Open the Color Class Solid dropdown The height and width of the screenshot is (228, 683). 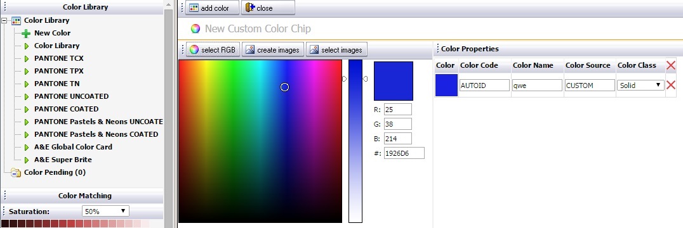click(640, 85)
